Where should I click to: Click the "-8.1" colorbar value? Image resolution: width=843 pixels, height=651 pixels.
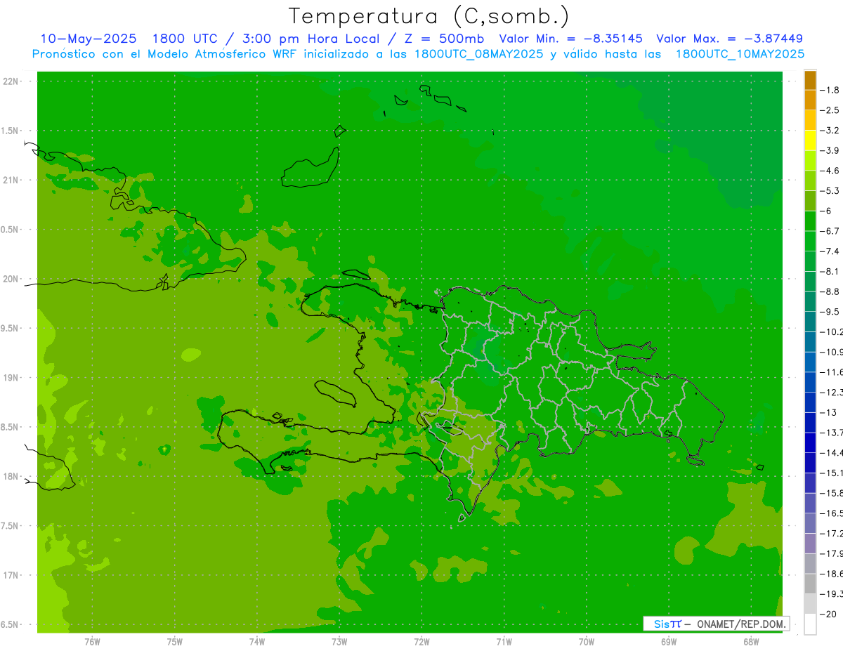[x=830, y=271]
